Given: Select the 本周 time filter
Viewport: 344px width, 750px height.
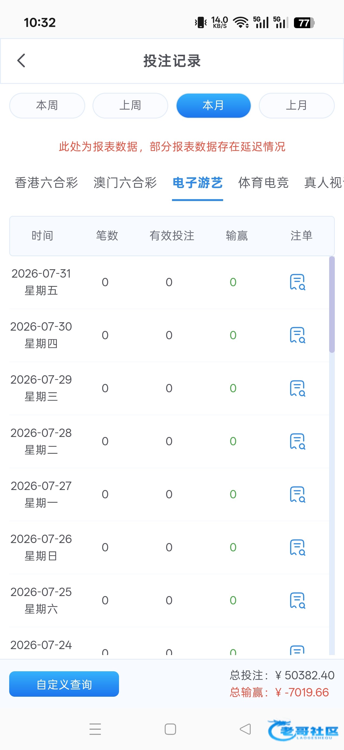Looking at the screenshot, I should click(x=47, y=106).
